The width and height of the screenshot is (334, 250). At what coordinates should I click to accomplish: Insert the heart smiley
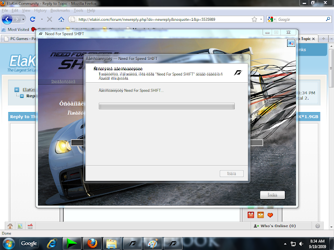(270, 215)
